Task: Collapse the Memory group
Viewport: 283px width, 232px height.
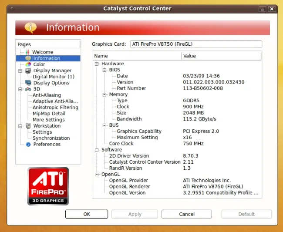Action: (104, 94)
